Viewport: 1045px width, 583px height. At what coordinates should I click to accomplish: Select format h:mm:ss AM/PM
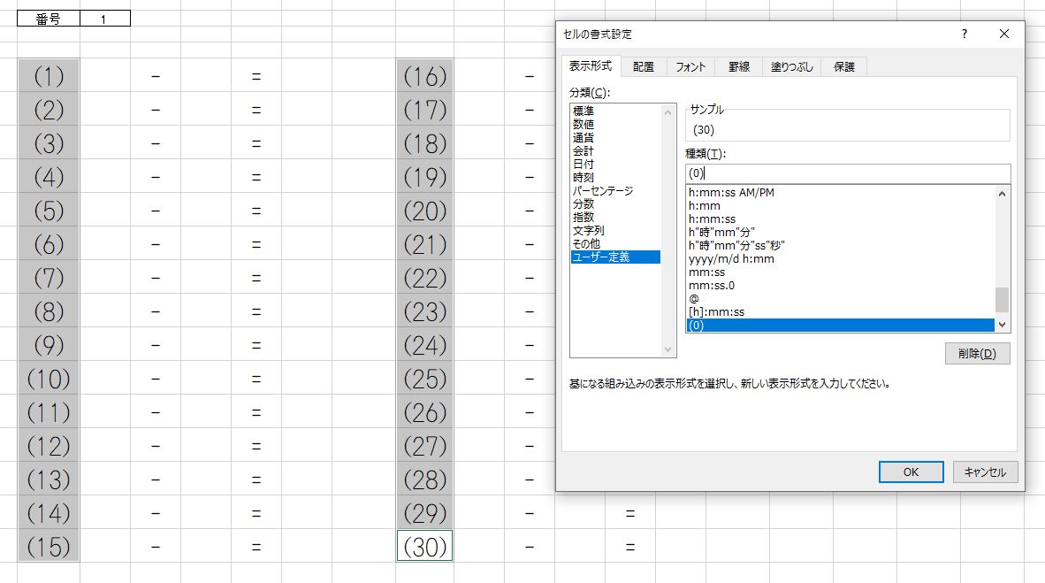(840, 193)
